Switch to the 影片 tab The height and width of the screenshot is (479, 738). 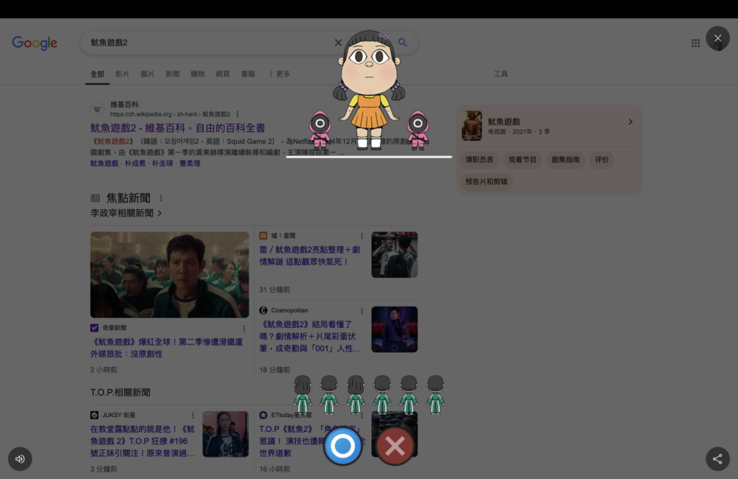(x=123, y=74)
